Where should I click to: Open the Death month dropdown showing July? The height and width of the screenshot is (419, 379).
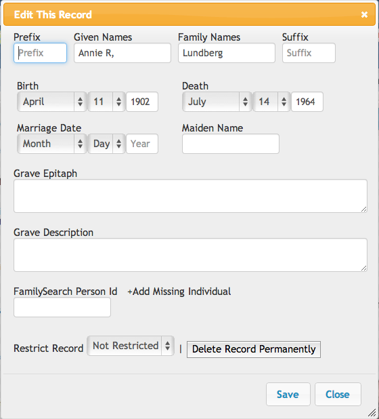[217, 102]
